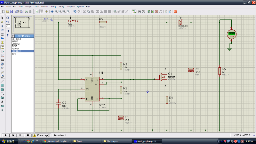The height and width of the screenshot is (144, 256).
Task: Pause the simulation
Action: pyautogui.click(x=20, y=135)
